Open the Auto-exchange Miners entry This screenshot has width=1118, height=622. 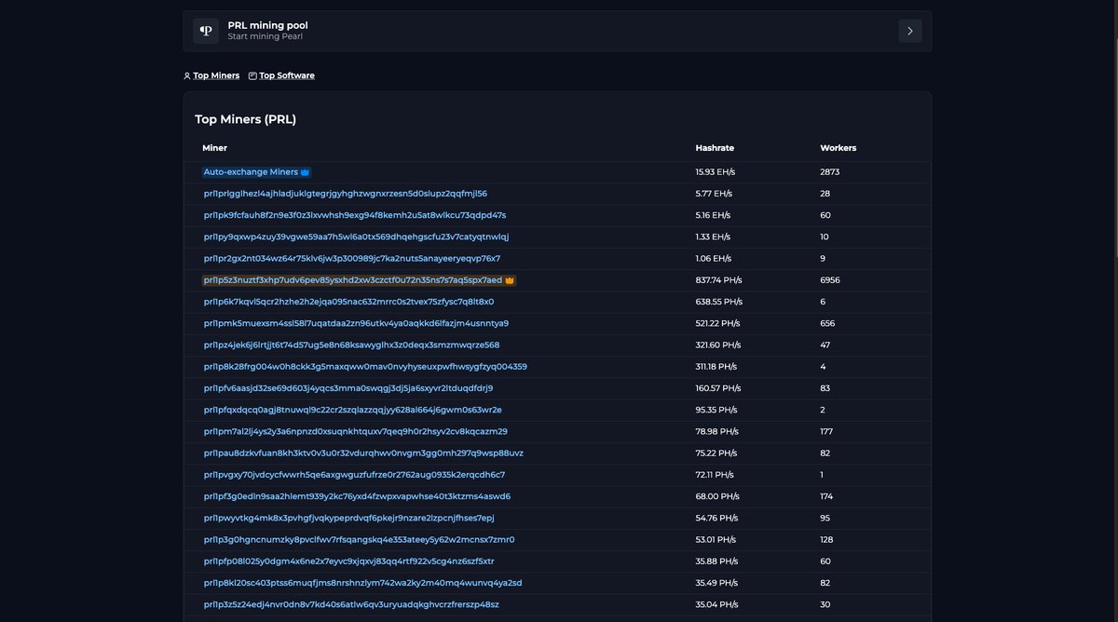(251, 172)
